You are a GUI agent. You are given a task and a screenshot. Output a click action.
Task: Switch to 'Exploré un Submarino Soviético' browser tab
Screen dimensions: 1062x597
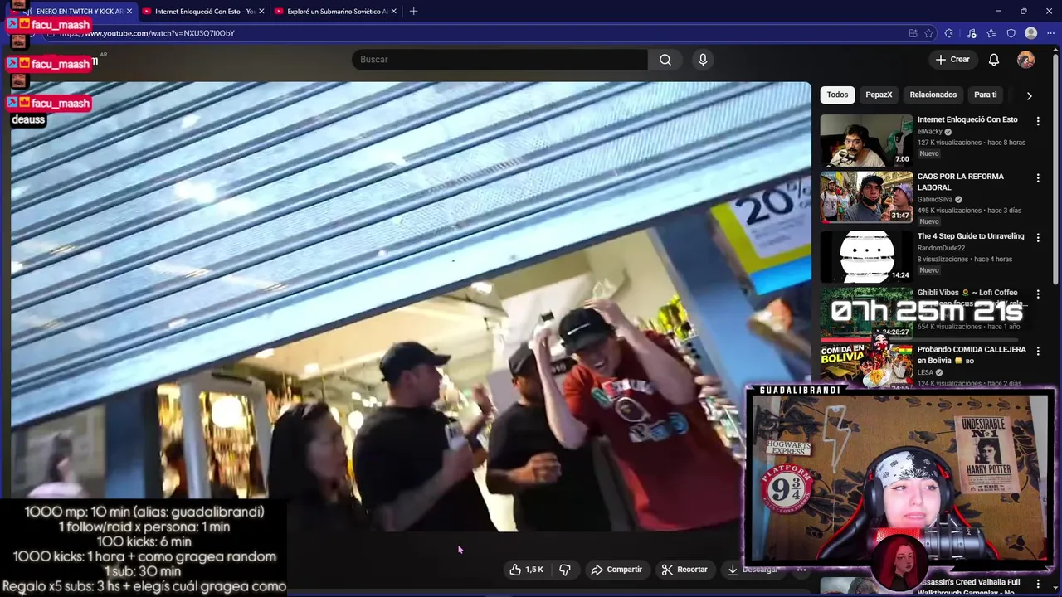[336, 11]
